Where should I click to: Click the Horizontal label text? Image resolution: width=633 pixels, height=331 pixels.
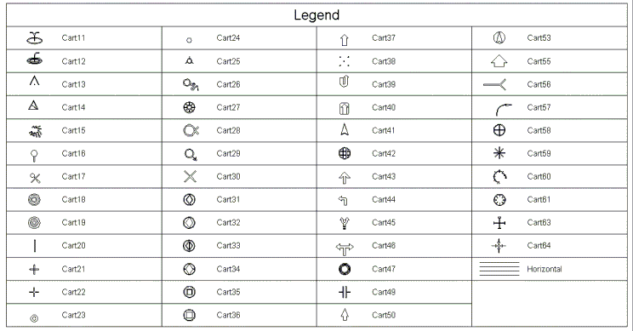tap(545, 269)
